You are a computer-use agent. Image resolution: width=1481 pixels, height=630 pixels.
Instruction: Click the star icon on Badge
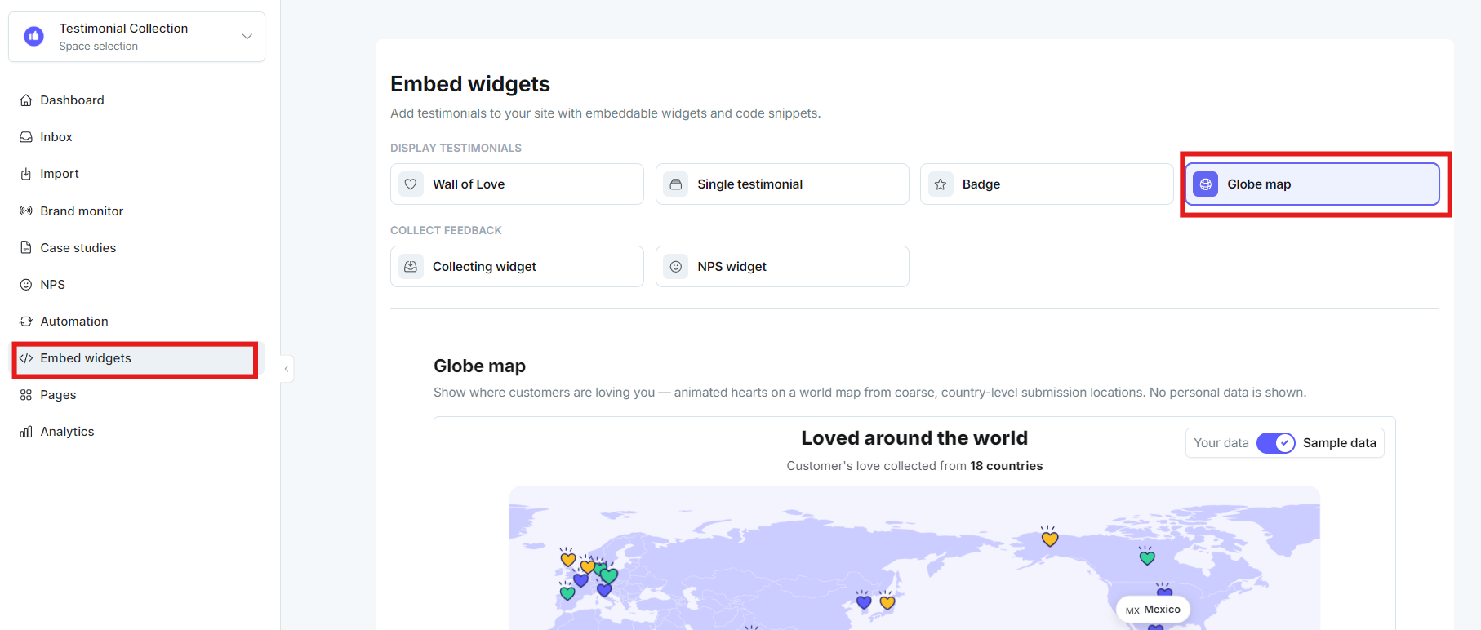(x=941, y=184)
